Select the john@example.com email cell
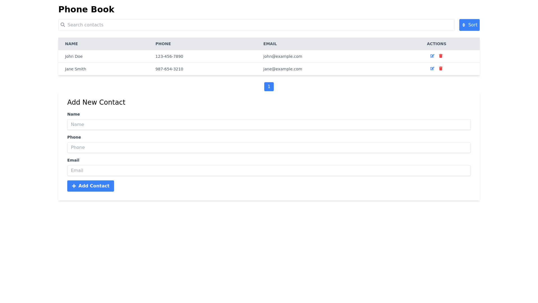Viewport: 538px width, 303px height. click(x=282, y=56)
